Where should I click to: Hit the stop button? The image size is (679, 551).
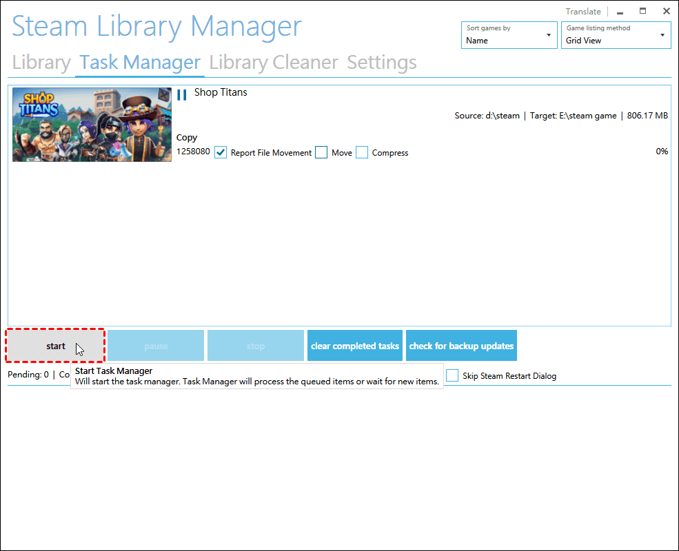tap(256, 346)
